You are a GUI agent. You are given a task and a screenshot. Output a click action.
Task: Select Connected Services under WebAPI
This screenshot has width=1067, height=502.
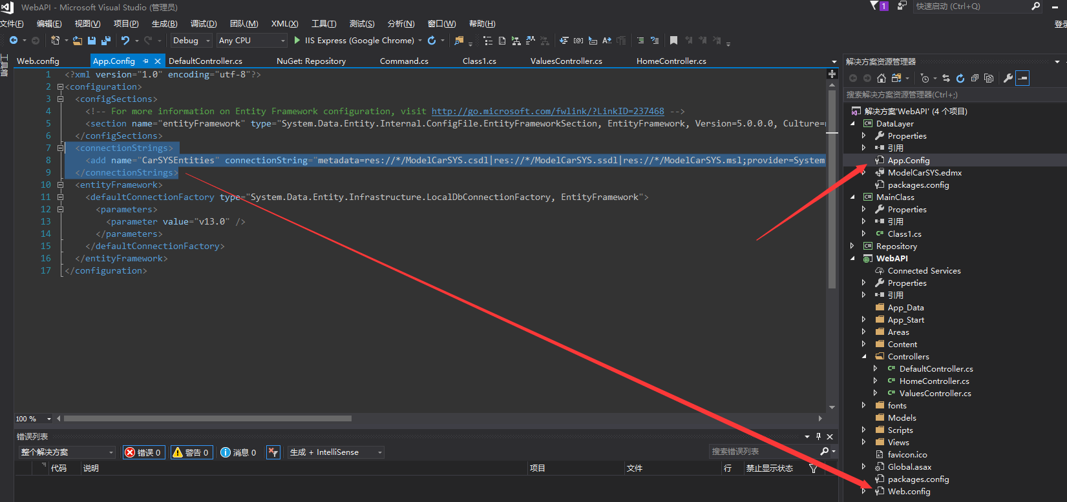pyautogui.click(x=924, y=270)
